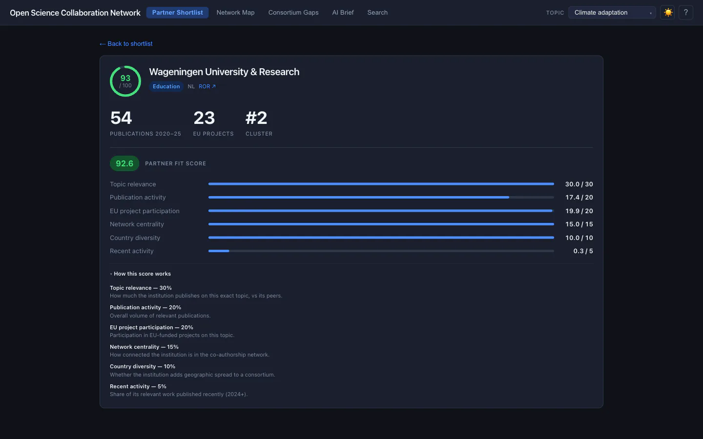Click the EU project participation — 20% heading
Viewport: 703px width, 439px height.
[151, 327]
